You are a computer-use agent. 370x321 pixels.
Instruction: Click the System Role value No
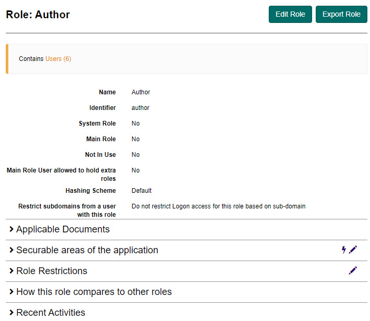tap(136, 124)
